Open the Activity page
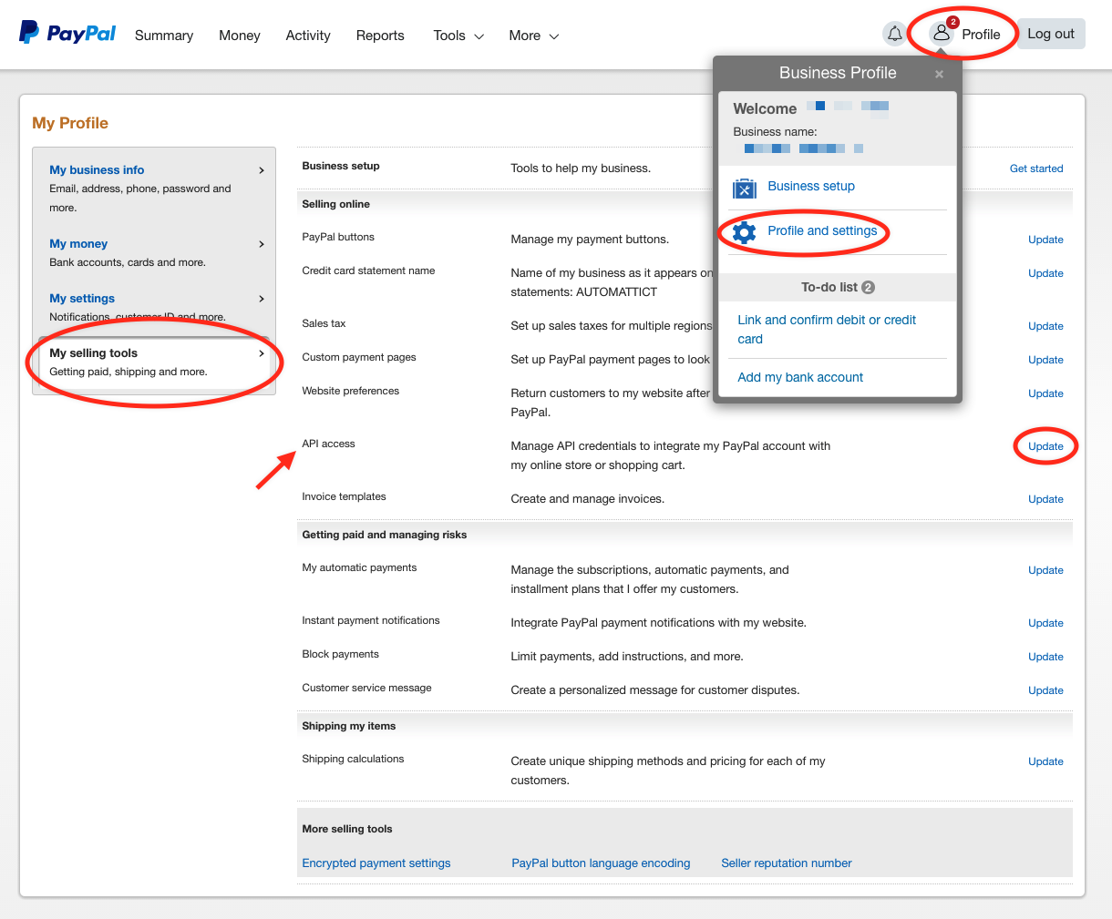This screenshot has height=919, width=1112. coord(307,36)
